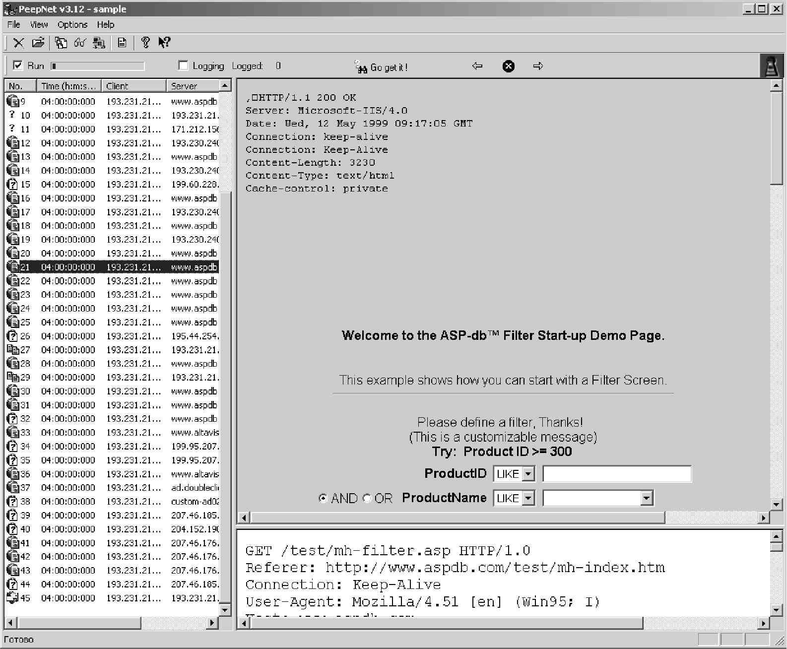Click the 'User-Agent: Mozilla/4.51' line
The height and width of the screenshot is (649, 787).
[x=422, y=602]
